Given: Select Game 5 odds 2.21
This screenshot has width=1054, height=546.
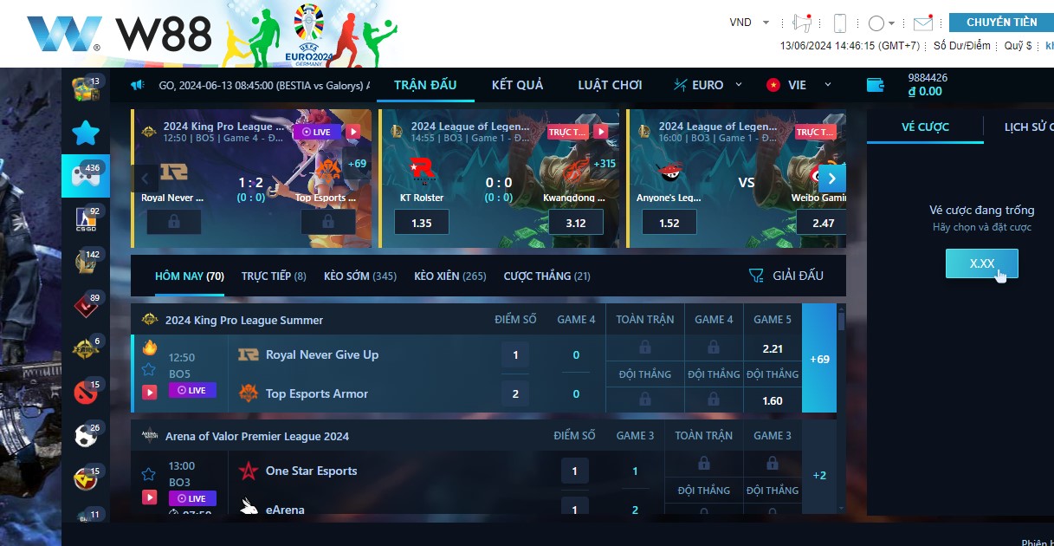Looking at the screenshot, I should pyautogui.click(x=773, y=348).
